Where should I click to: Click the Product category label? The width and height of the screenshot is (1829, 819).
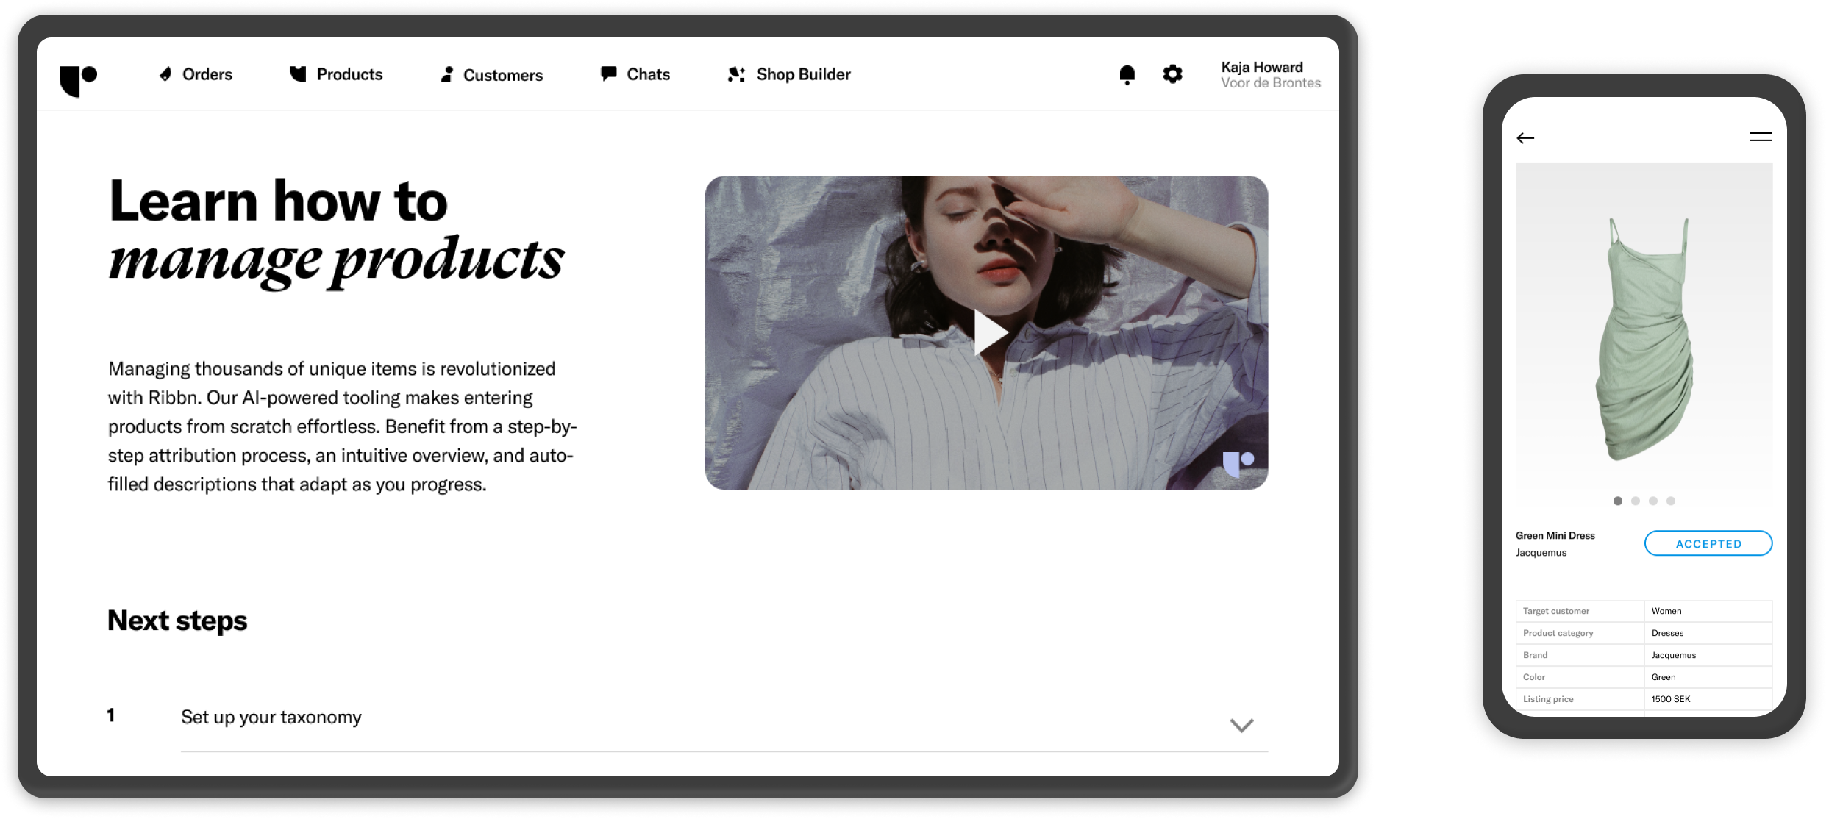1558,633
